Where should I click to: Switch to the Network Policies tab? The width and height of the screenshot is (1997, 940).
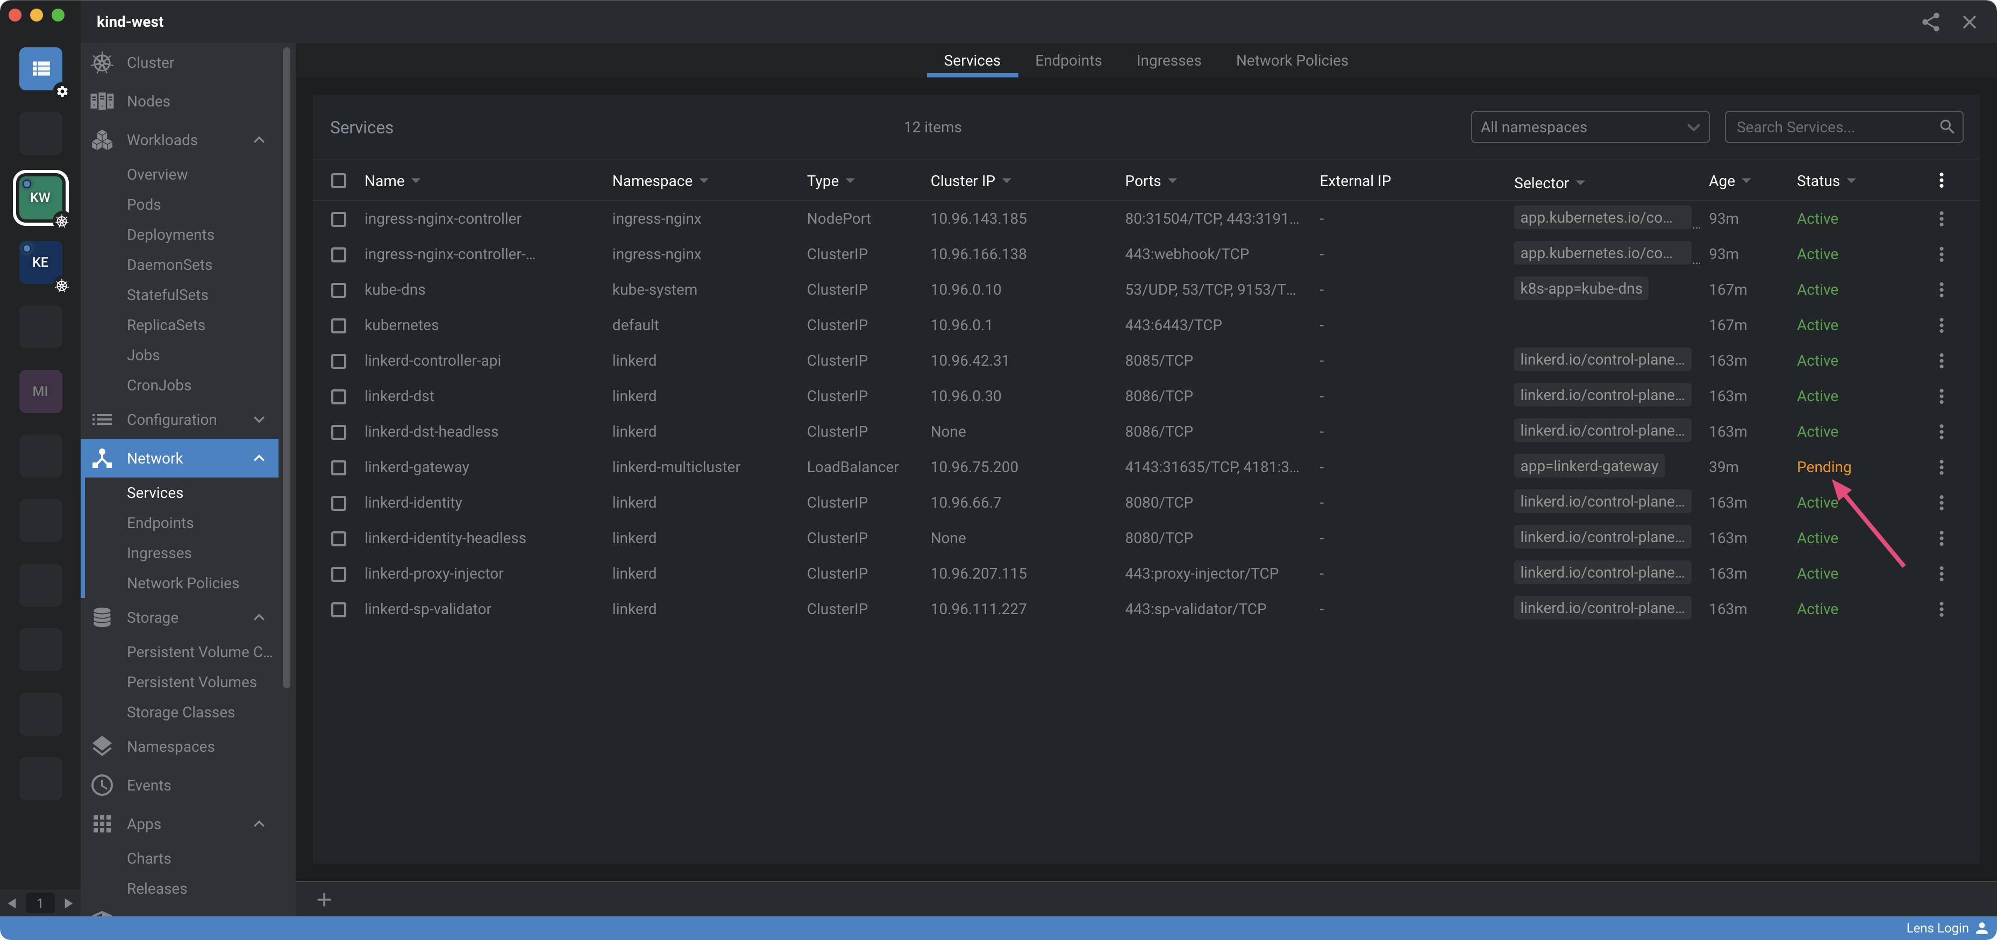click(x=1292, y=60)
